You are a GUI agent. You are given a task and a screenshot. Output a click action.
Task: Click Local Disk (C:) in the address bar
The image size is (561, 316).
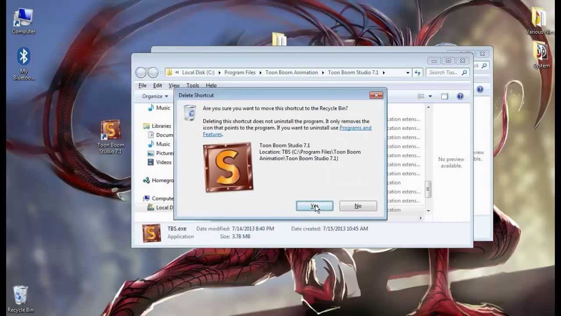[198, 72]
